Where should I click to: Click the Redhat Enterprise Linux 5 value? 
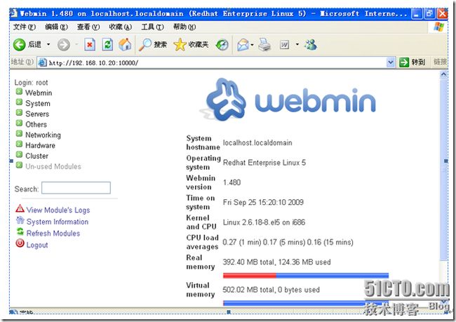264,162
